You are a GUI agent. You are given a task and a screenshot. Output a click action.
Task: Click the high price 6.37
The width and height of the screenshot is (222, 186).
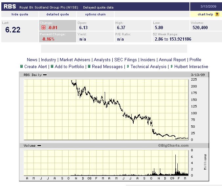click(121, 28)
